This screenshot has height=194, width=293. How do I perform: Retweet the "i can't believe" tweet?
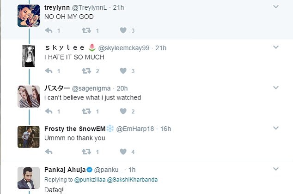coord(86,112)
